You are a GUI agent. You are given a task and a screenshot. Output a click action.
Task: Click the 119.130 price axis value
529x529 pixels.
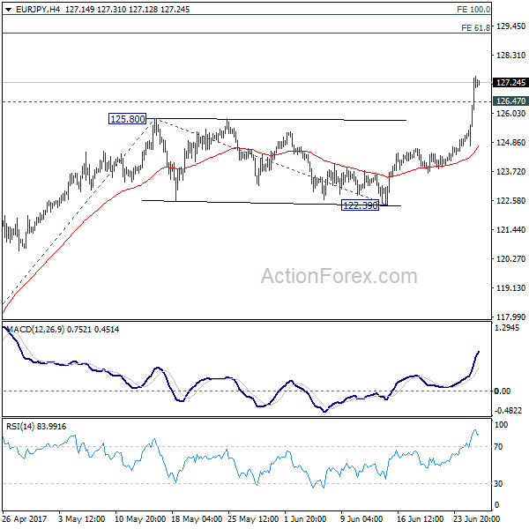tap(510, 287)
